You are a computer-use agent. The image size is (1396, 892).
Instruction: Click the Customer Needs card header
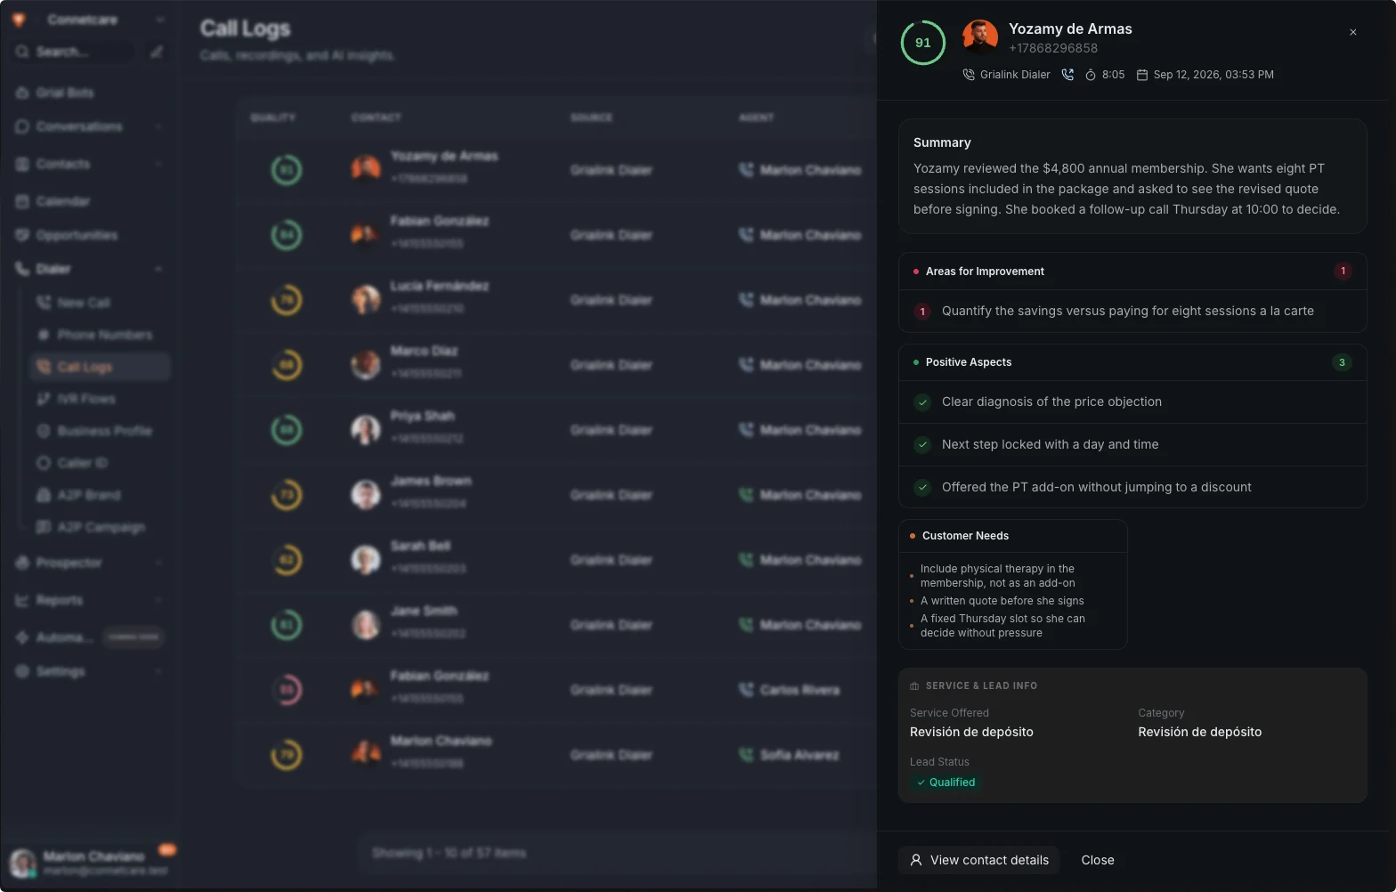[x=1013, y=536]
